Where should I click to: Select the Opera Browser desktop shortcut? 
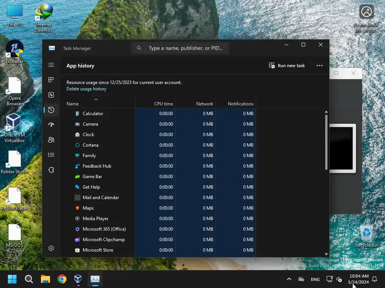point(15,92)
